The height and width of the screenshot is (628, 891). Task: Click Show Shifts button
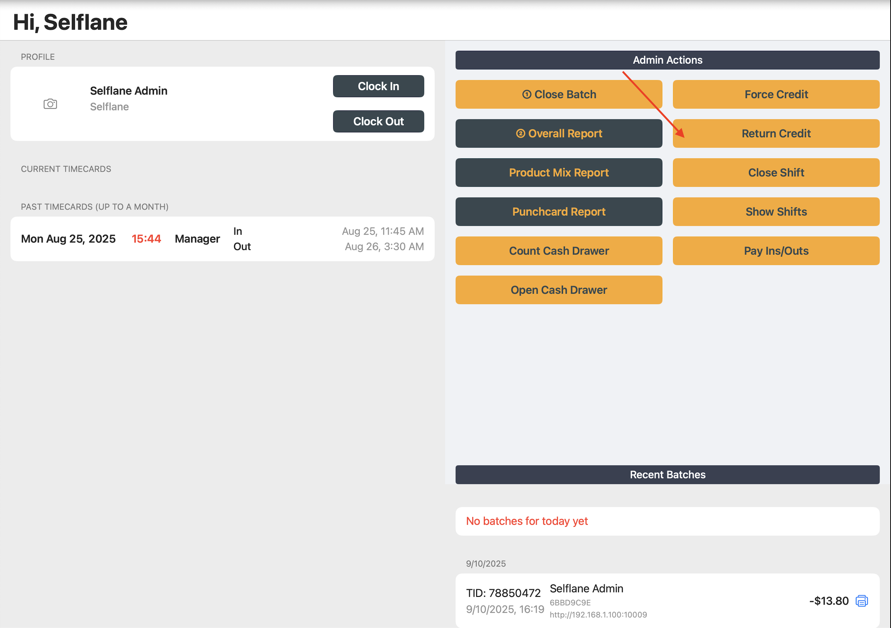tap(776, 212)
